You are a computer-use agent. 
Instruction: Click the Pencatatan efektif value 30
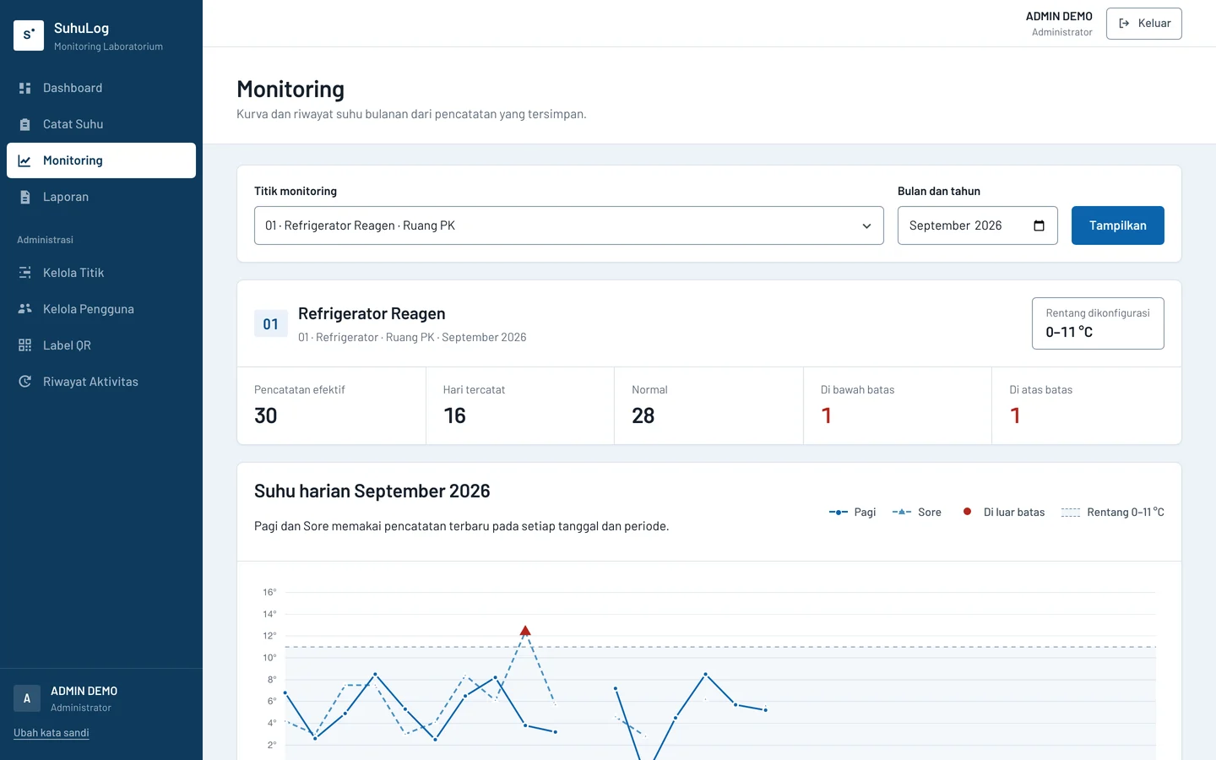tap(266, 415)
